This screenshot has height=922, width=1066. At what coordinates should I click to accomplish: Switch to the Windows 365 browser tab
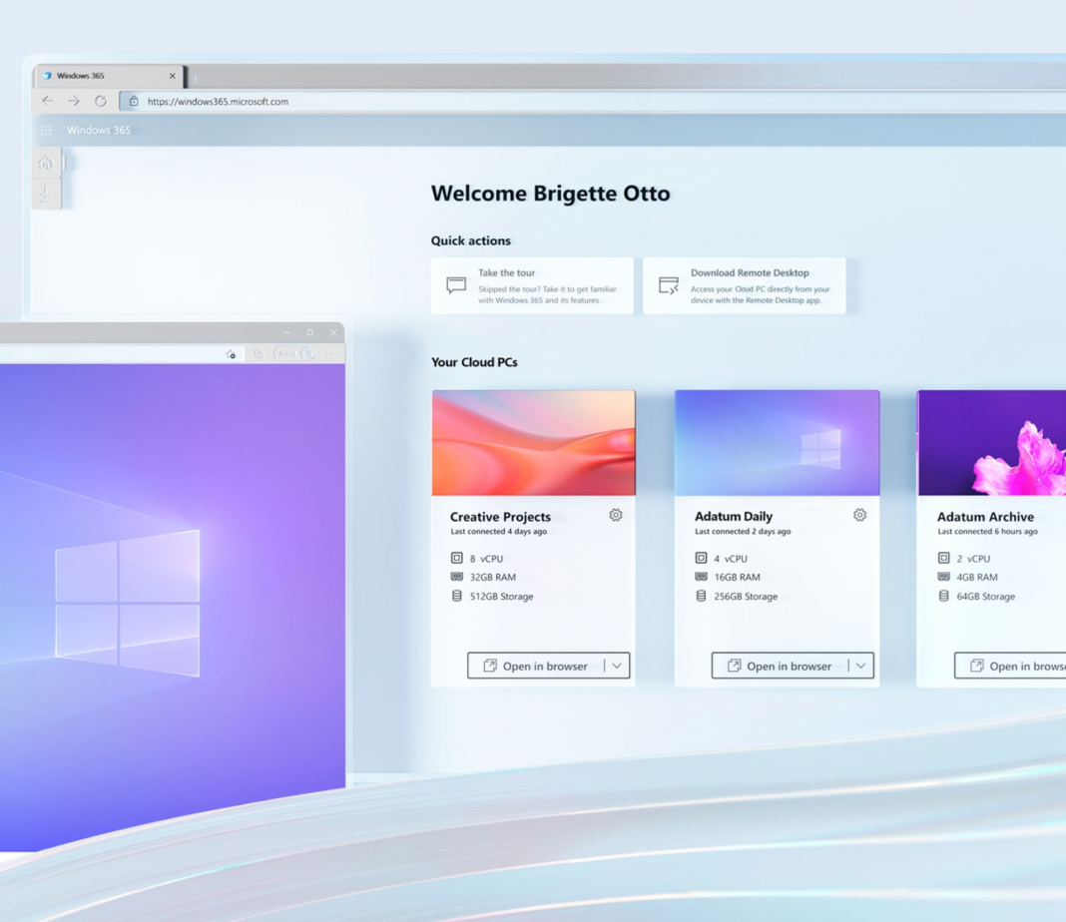pyautogui.click(x=109, y=76)
